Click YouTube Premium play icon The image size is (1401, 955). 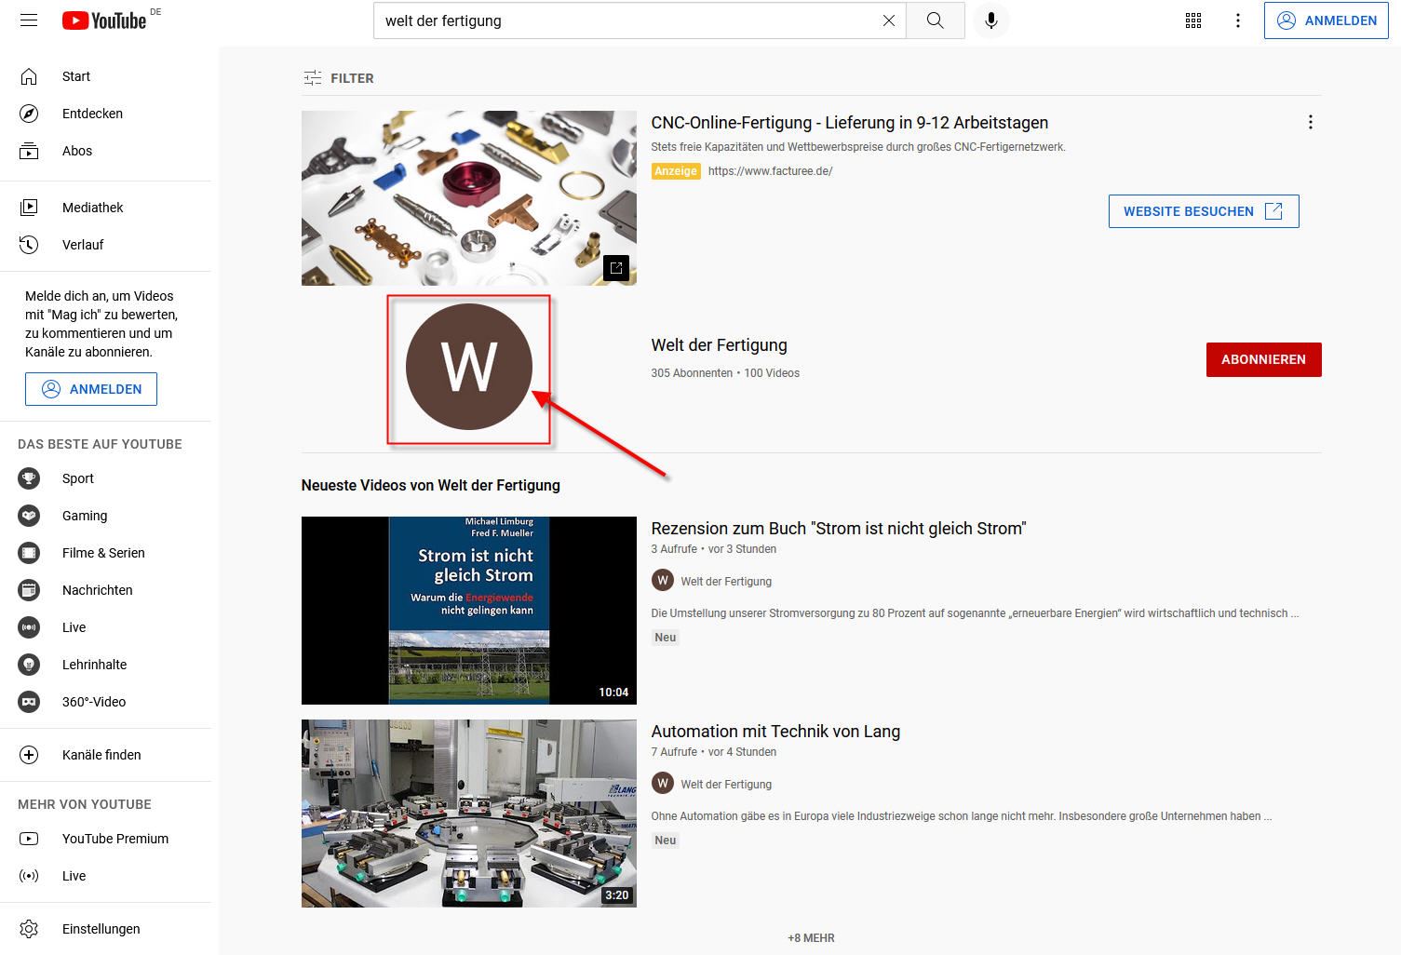coord(29,839)
